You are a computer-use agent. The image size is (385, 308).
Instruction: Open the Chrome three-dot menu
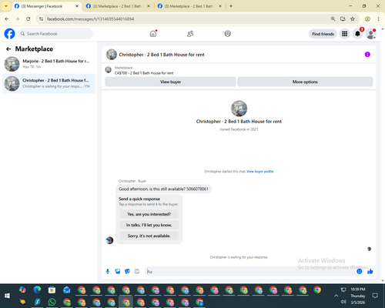coord(378,18)
